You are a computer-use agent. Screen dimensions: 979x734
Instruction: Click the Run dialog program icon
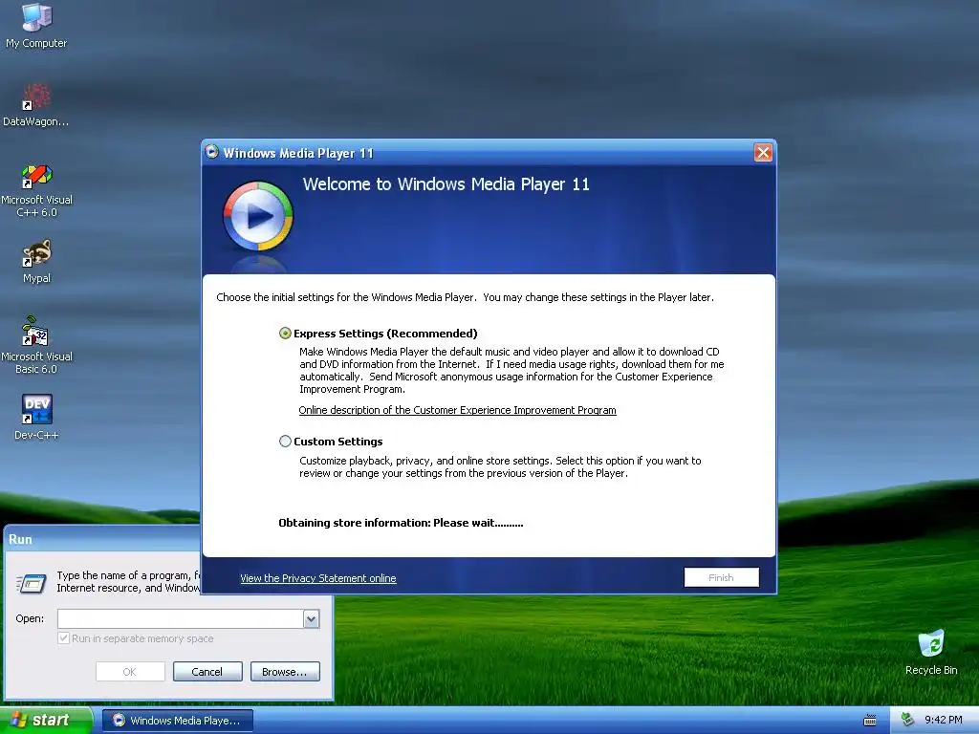(x=32, y=583)
